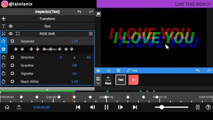The height and width of the screenshot is (120, 213).
Task: Click the Separate value 1.64
Action: (x=75, y=41)
